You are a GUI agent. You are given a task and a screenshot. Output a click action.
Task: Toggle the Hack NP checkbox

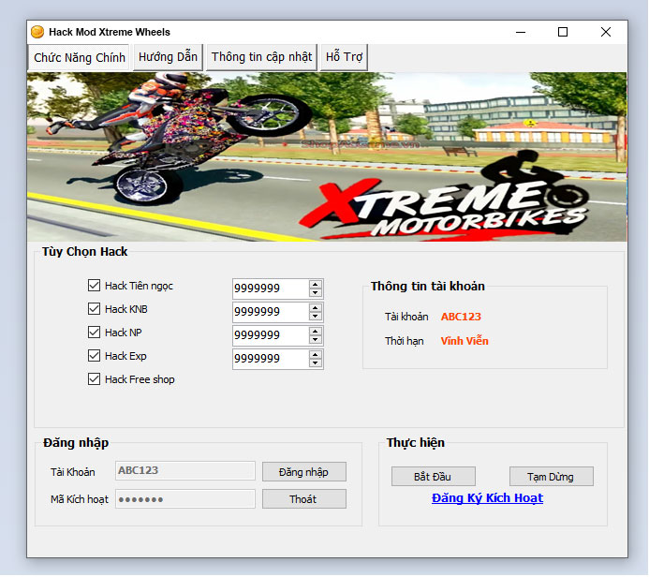(x=94, y=332)
